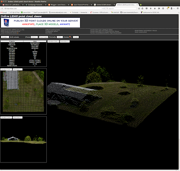Click the Render button
The width and height of the screenshot is (180, 171).
click(76, 37)
